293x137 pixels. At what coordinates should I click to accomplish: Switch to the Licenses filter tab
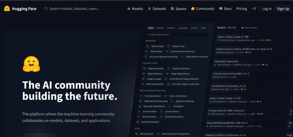[194, 28]
